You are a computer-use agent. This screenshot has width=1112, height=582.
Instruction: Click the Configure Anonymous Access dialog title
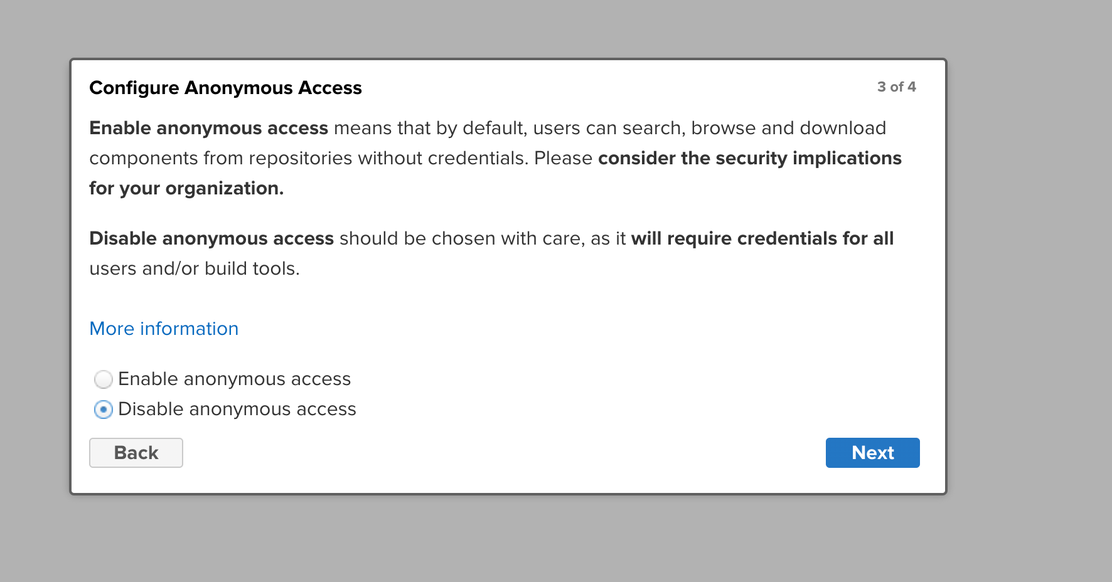coord(225,88)
